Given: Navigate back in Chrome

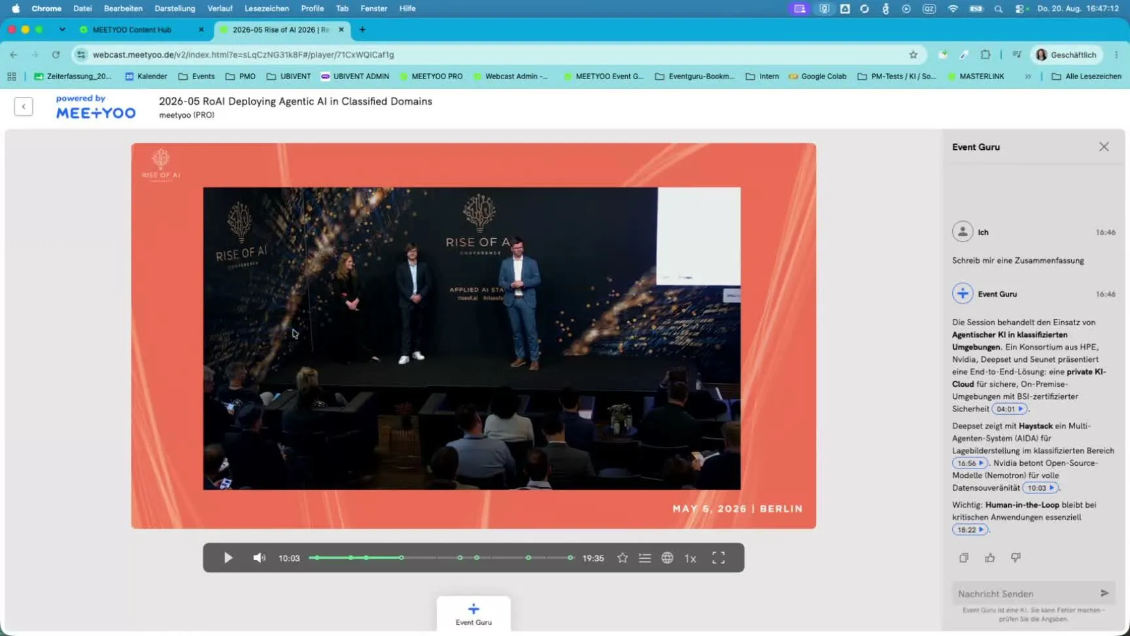Looking at the screenshot, I should pyautogui.click(x=14, y=55).
